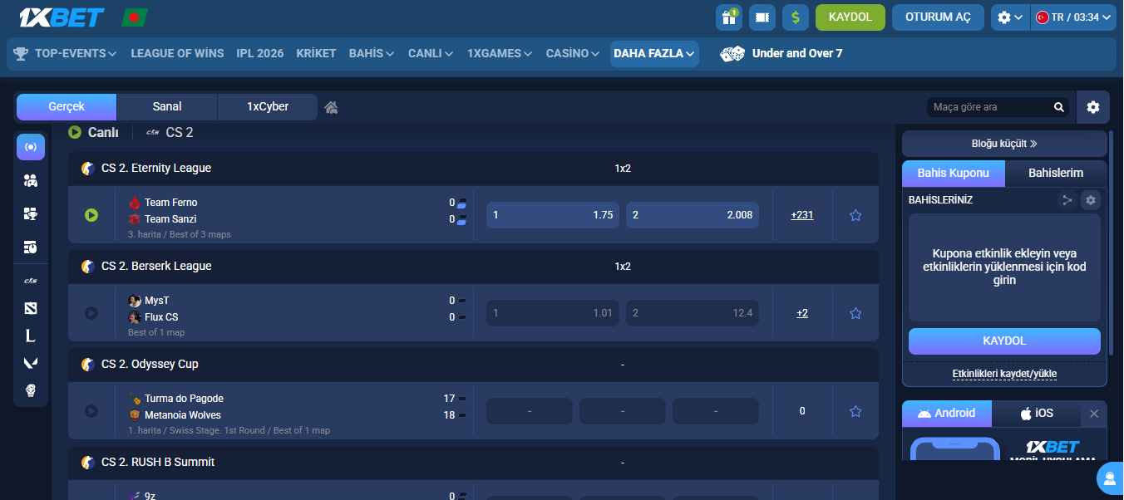Open the bet slip ticket icon
Viewport: 1124px width, 500px height.
click(x=762, y=17)
